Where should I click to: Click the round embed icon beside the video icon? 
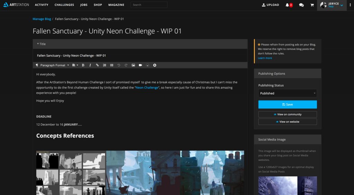coord(147,65)
